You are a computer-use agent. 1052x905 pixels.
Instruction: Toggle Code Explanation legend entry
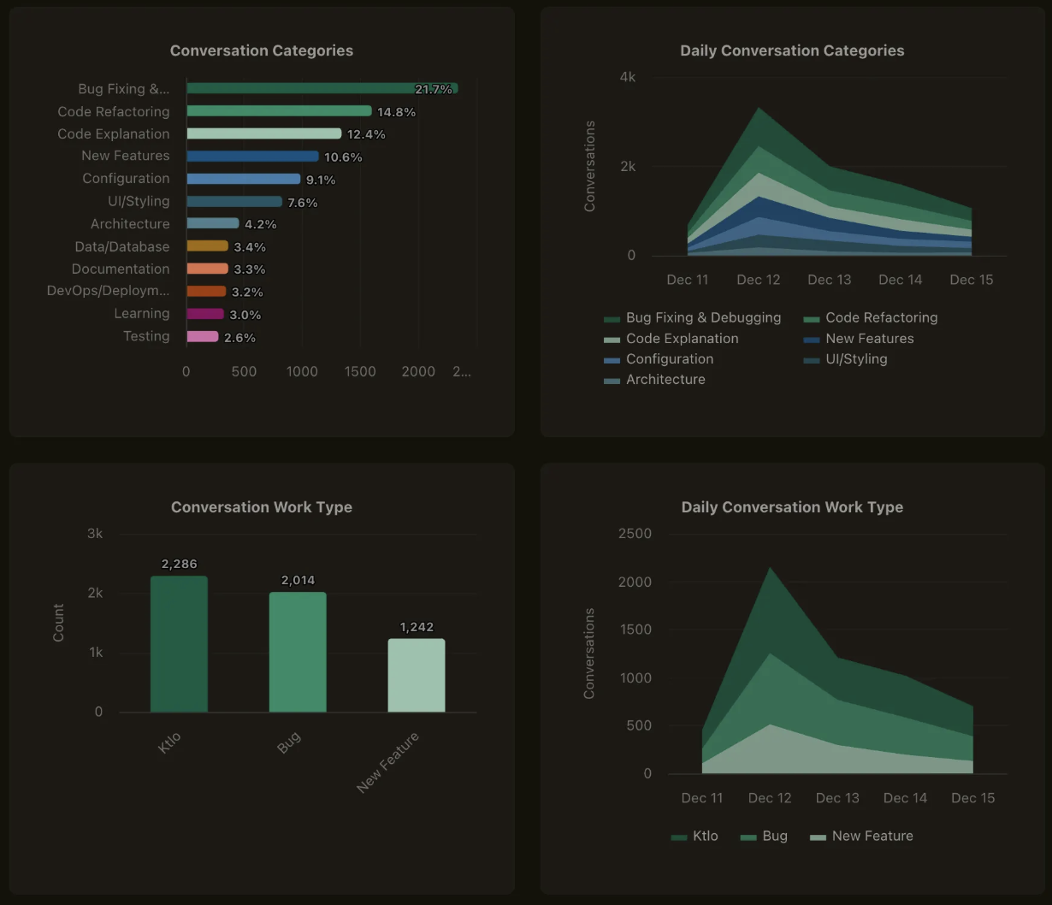671,339
